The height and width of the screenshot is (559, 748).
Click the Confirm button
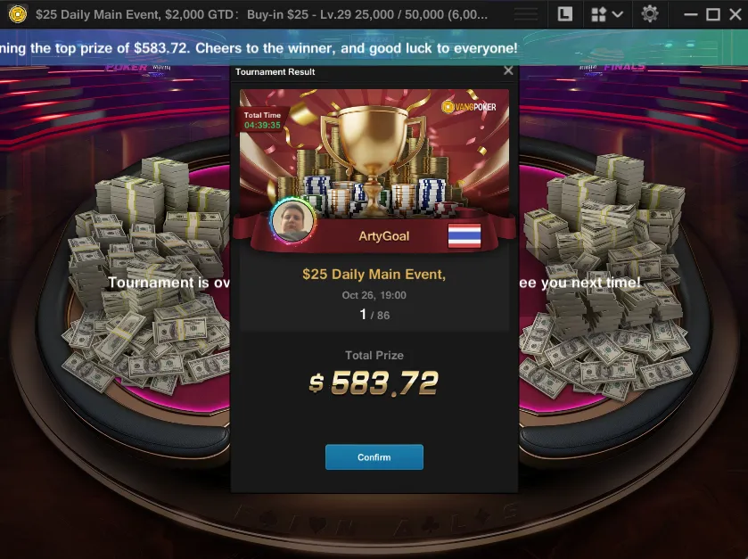tap(374, 457)
